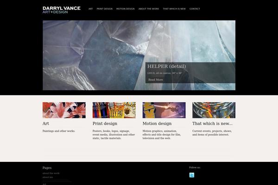Viewport: 278px width, 185px height.
Task: Click the Art section heading
Action: click(x=45, y=123)
